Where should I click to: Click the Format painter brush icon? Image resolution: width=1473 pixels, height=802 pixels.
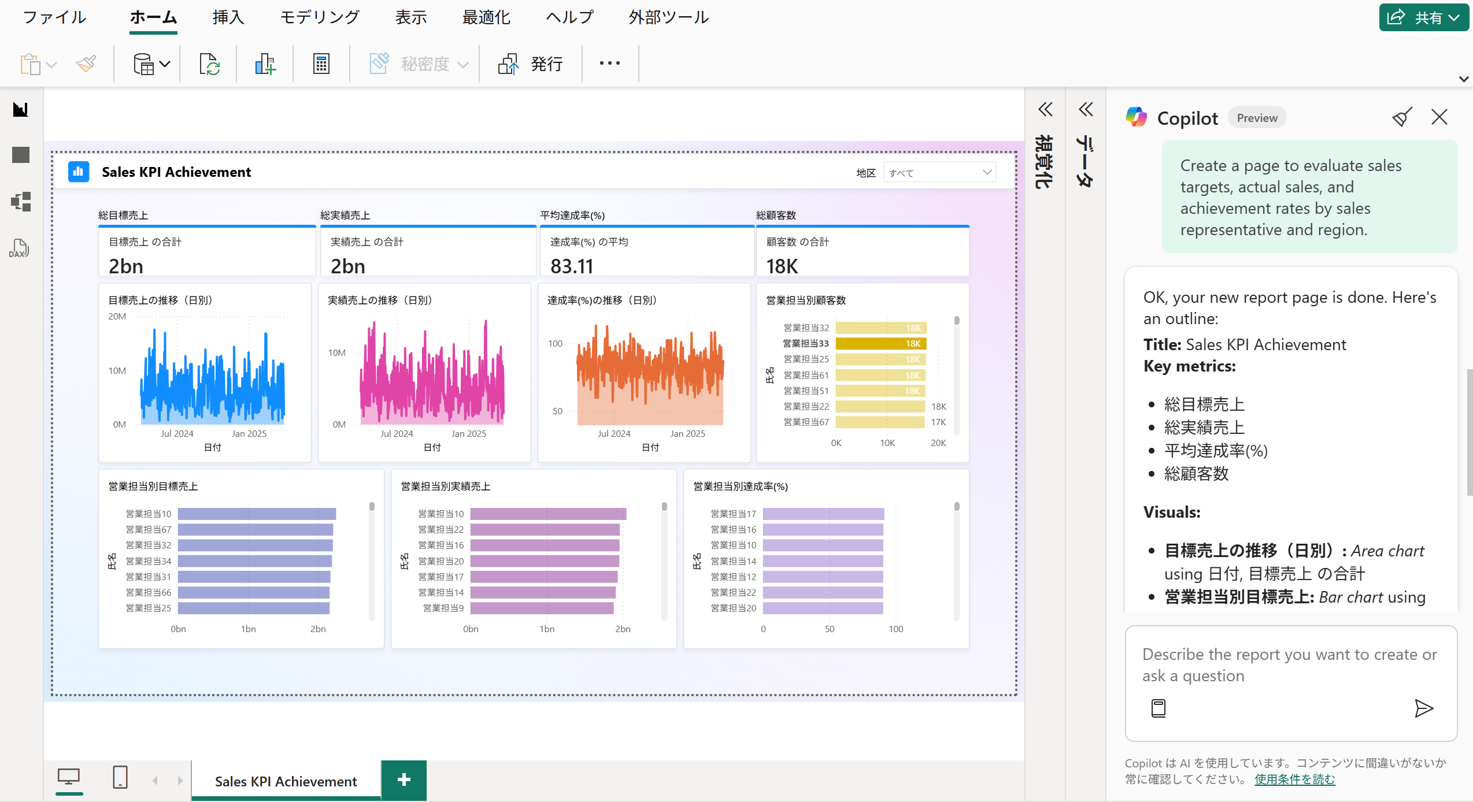(86, 64)
